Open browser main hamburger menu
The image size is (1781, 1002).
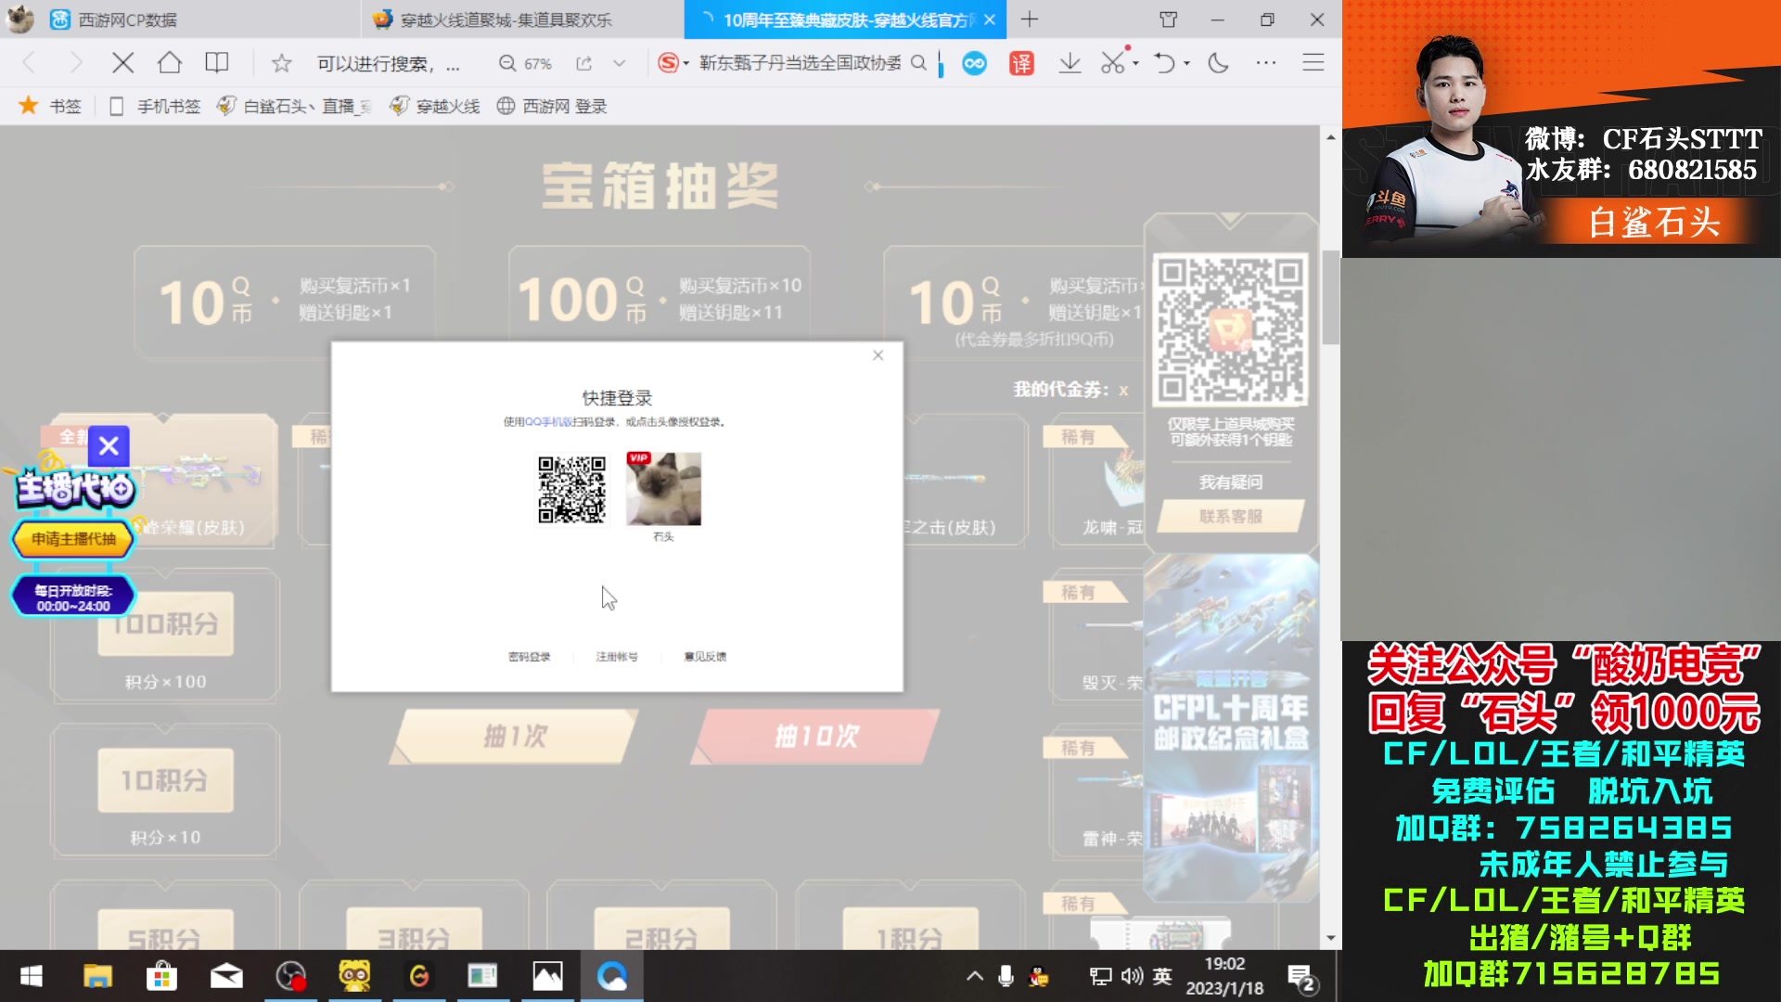point(1313,63)
